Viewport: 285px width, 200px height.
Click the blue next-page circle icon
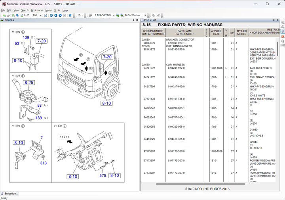[60, 15]
